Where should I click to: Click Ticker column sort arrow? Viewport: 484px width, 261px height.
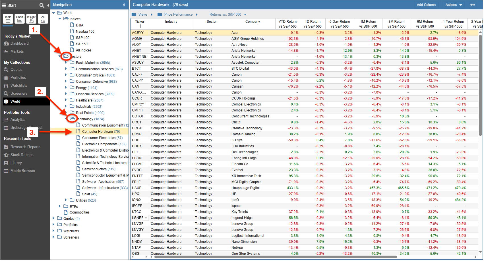140,26
